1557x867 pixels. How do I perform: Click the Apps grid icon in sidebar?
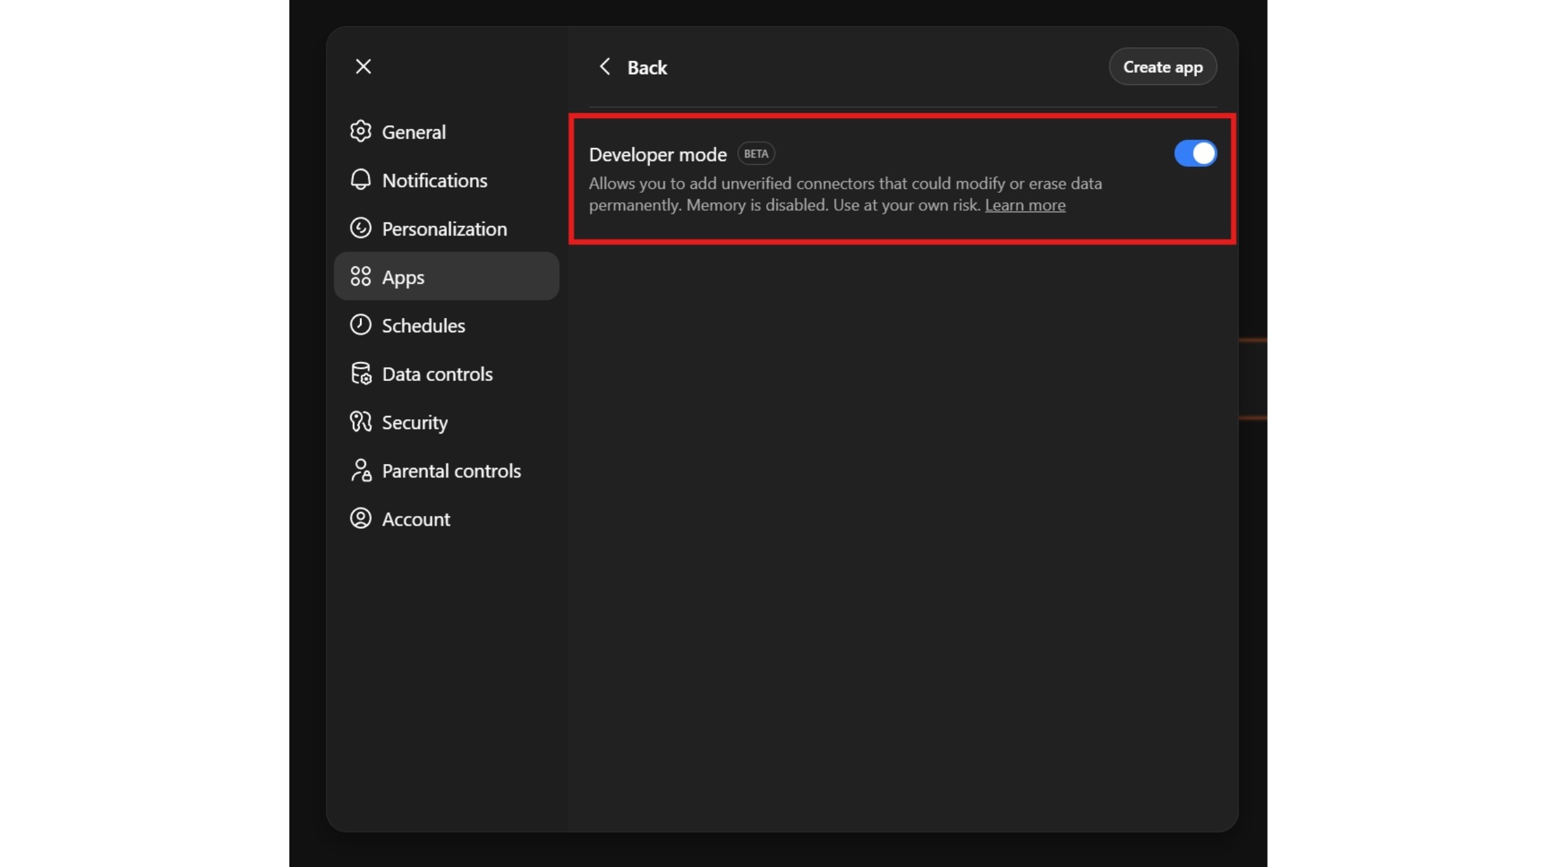(361, 276)
